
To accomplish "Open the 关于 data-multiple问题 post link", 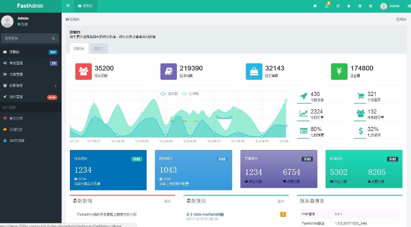I will tap(205, 214).
